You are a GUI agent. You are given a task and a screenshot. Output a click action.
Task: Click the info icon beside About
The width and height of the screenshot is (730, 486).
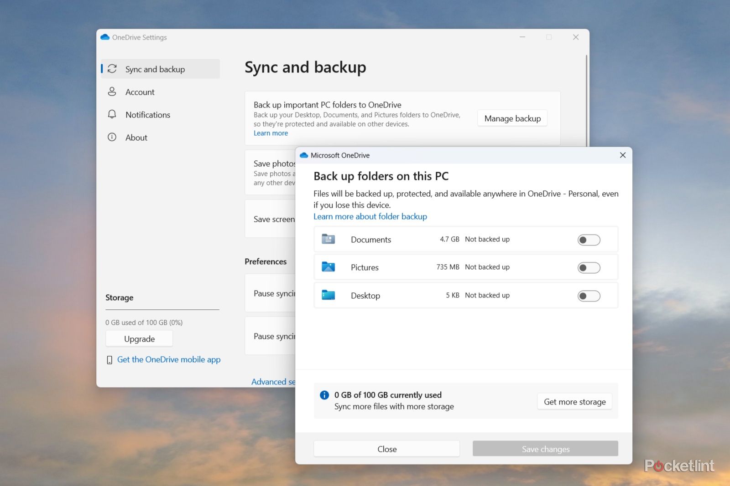(x=112, y=137)
